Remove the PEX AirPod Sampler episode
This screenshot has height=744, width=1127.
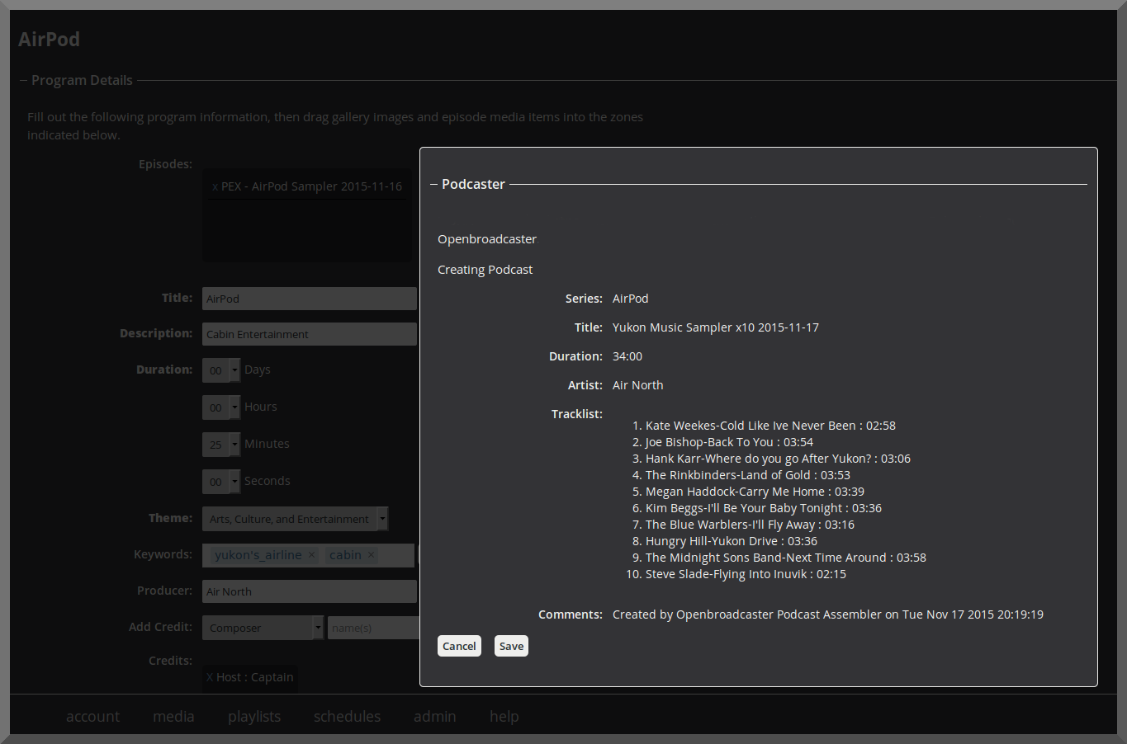point(215,187)
